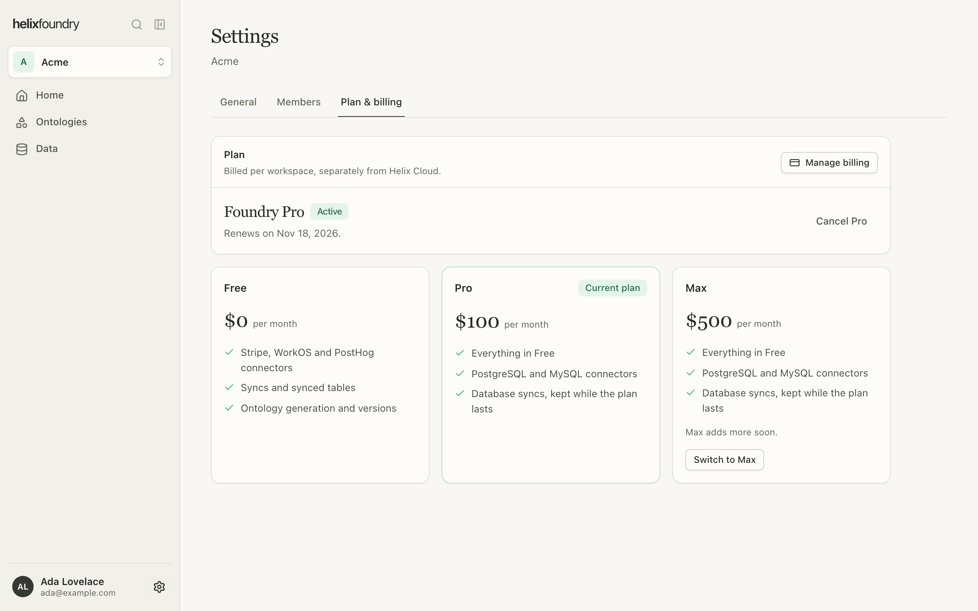Image resolution: width=978 pixels, height=611 pixels.
Task: Open Data in the sidebar
Action: [90, 149]
